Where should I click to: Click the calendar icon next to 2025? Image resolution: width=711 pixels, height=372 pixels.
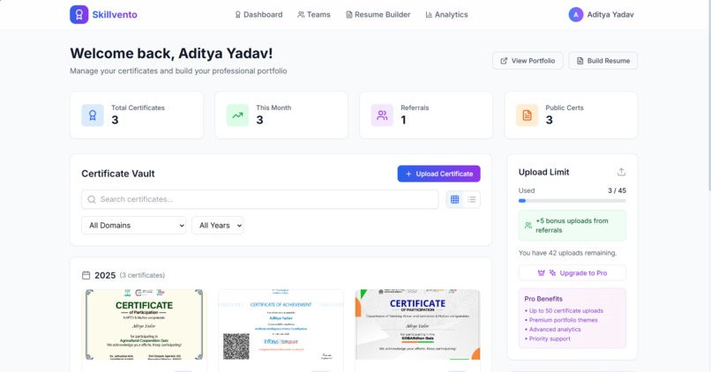coord(86,275)
